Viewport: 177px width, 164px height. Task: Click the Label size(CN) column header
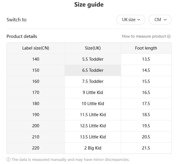36,48
